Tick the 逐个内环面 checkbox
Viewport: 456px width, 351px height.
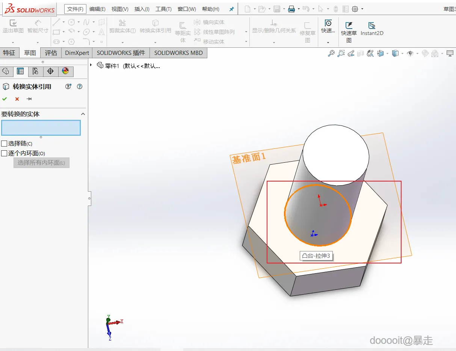point(4,153)
